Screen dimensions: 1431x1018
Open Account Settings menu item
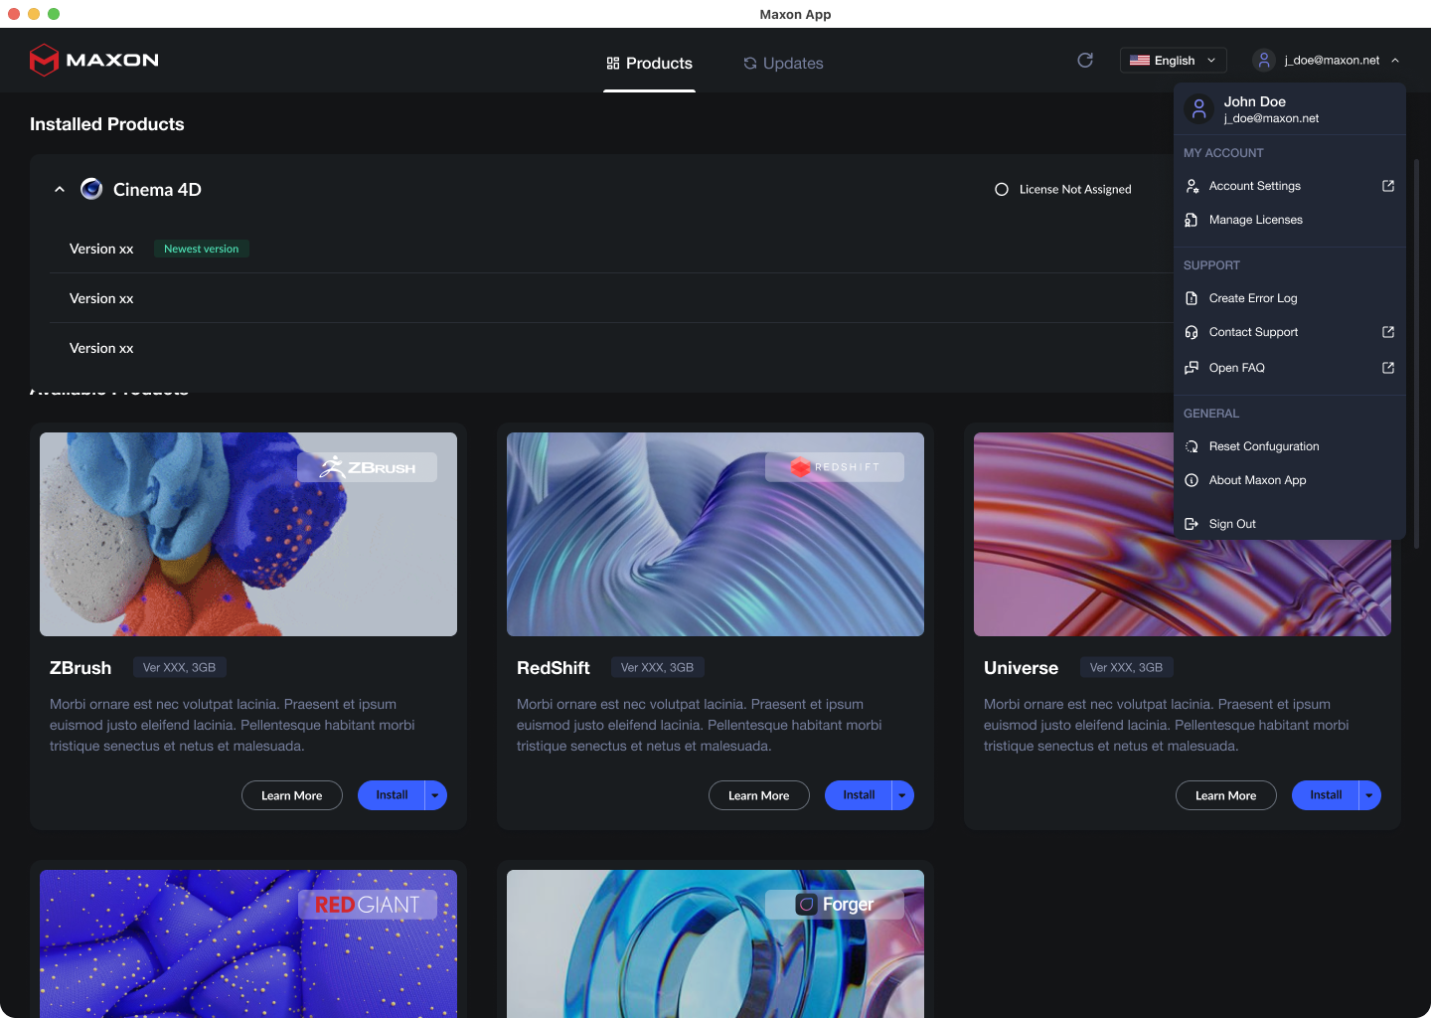(1290, 186)
